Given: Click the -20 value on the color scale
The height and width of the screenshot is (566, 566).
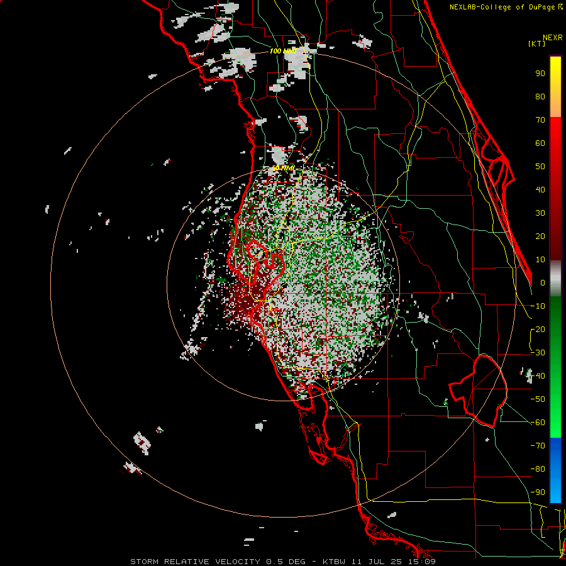Looking at the screenshot, I should (538, 330).
